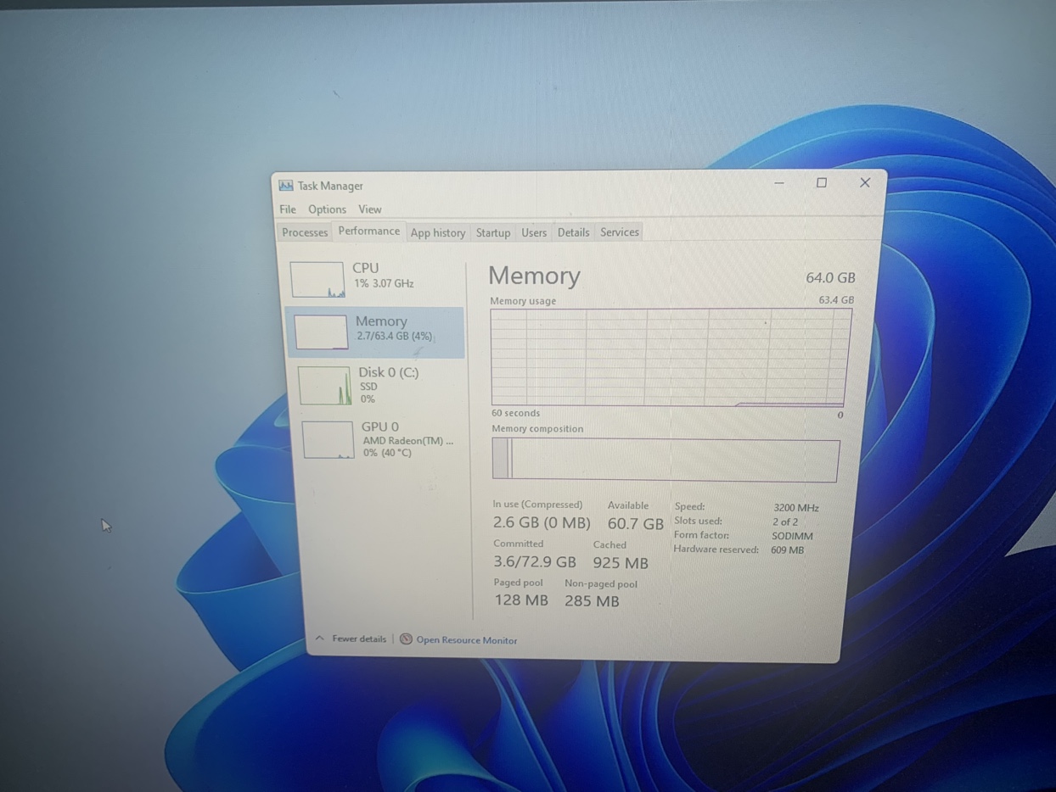Click the 60 seconds graph label
The width and height of the screenshot is (1056, 792).
(515, 413)
